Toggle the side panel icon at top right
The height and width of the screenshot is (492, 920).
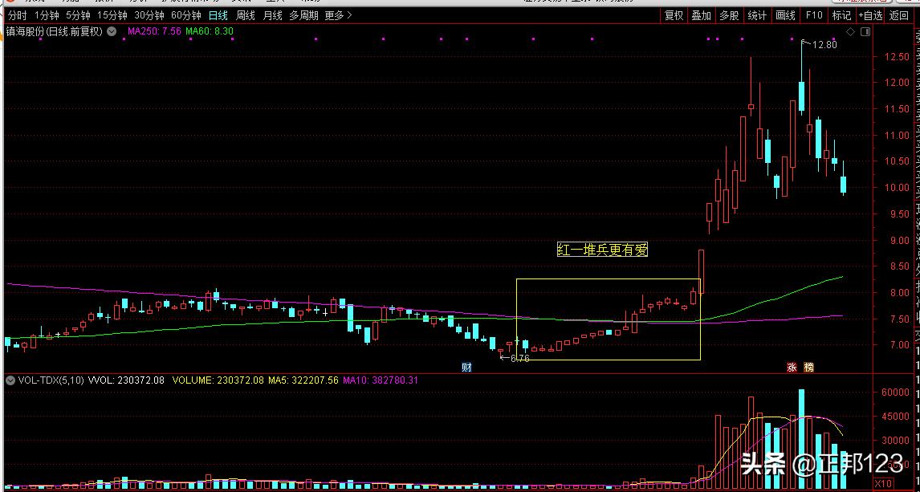[865, 31]
